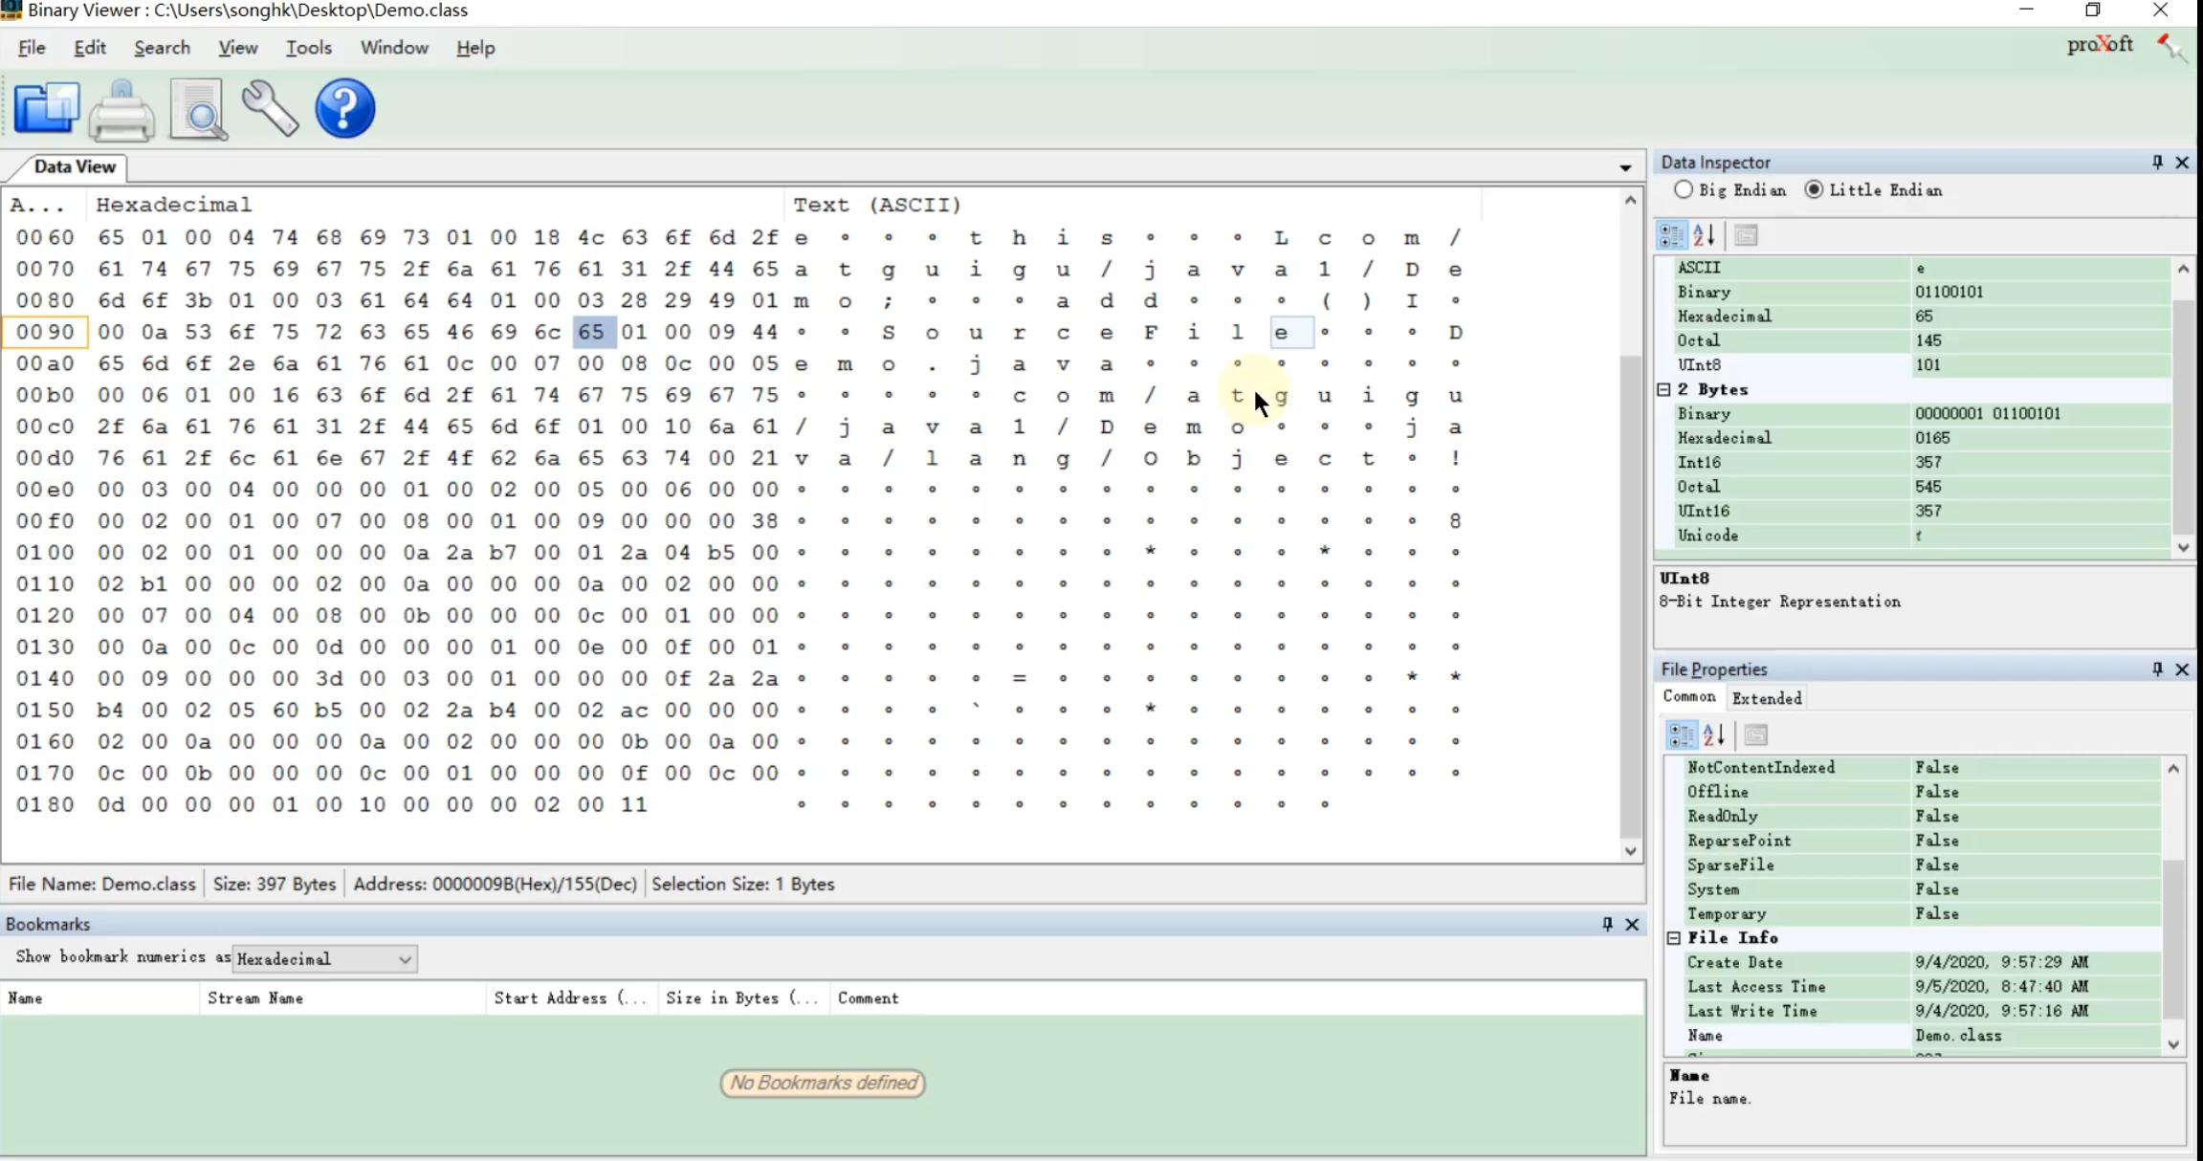
Task: Switch to the Common tab in File Properties
Action: click(x=1689, y=697)
